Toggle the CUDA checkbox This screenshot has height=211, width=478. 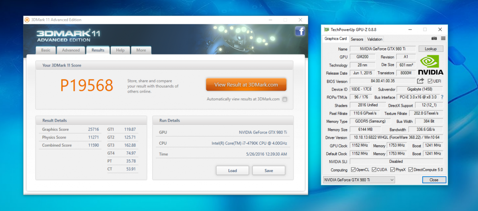374,170
